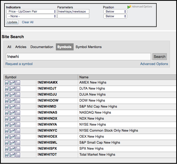Viewport: 177px width, 164px height.
Task: Open the line chart icon for !NEWHIOEX
Action: point(13,137)
